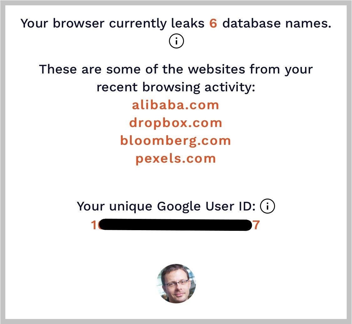Click the 'Your browser currently leaks' text
Image resolution: width=352 pixels, height=324 pixels.
pyautogui.click(x=112, y=23)
